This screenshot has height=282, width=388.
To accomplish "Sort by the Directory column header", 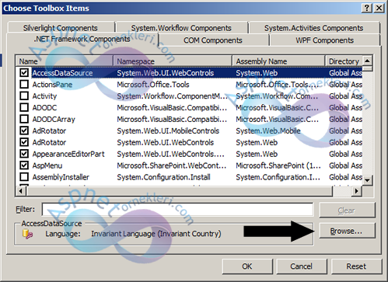I will [344, 61].
